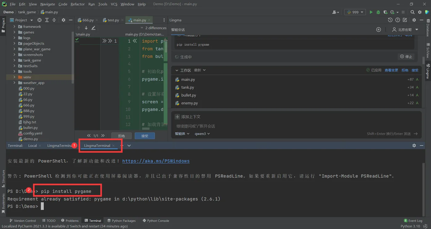Open the run configuration 999 dropdown
This screenshot has height=229, width=431.
point(355,12)
